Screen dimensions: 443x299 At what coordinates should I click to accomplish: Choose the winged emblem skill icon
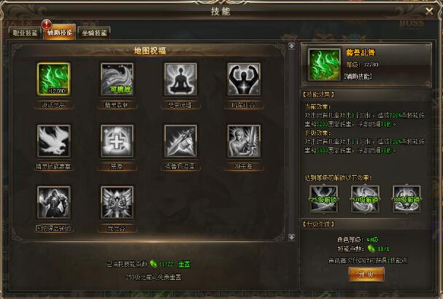click(x=117, y=202)
